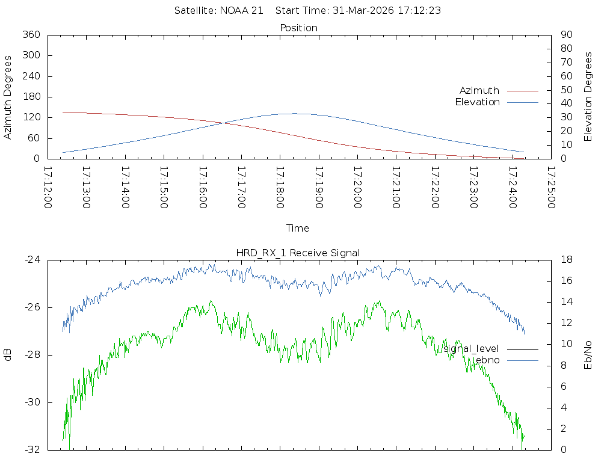Viewport: 616px width, 462px height.
Task: Click the Elevation Degrees axis label
Action: (588, 97)
